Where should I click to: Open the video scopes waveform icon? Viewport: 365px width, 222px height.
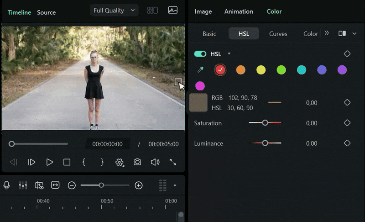point(173,10)
